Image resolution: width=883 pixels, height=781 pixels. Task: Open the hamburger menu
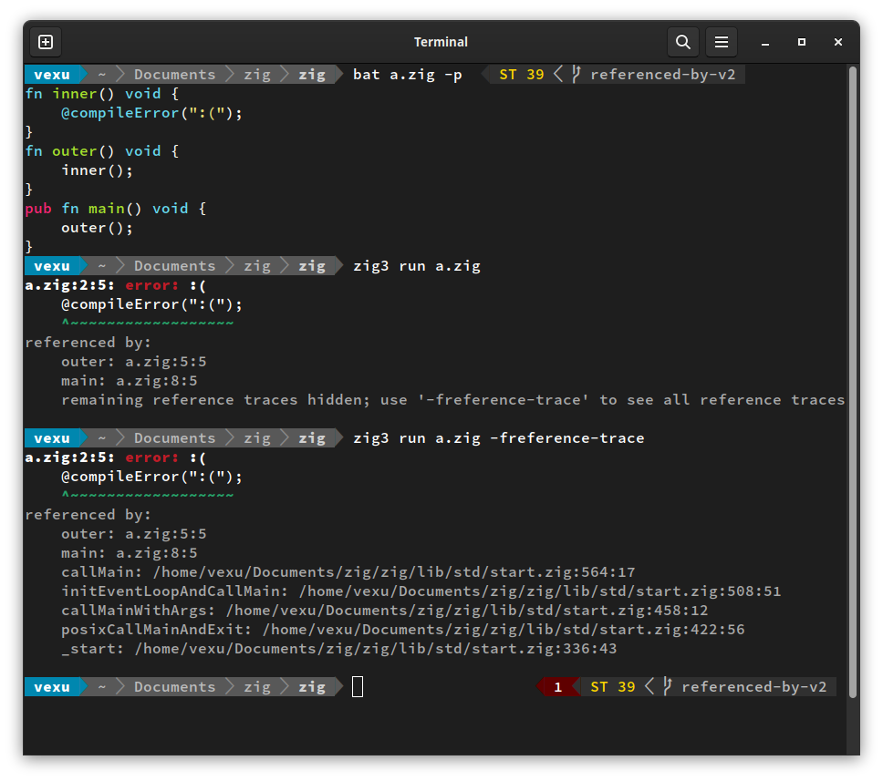tap(721, 42)
